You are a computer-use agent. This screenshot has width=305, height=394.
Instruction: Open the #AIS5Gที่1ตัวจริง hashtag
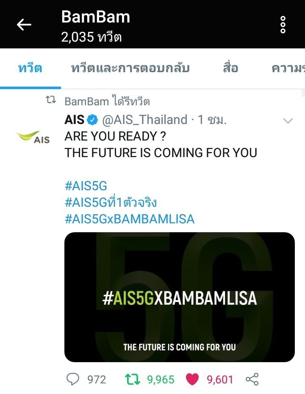click(111, 203)
